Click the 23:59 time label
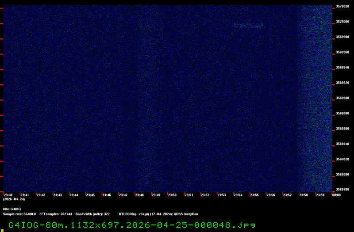Screen dimensions: 354x232 coord(320,195)
